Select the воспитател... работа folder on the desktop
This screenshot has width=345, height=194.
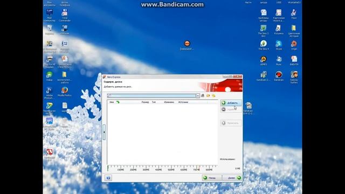(65, 78)
